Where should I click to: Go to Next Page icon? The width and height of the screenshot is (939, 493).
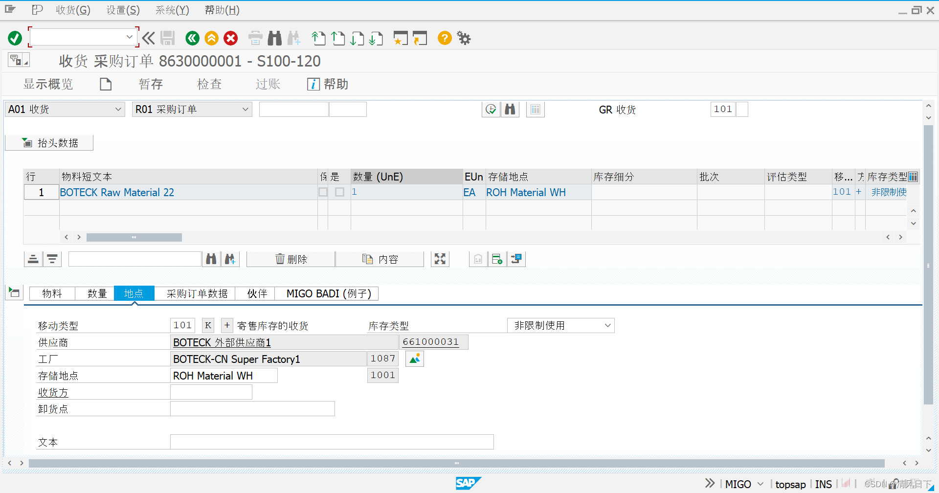[357, 38]
